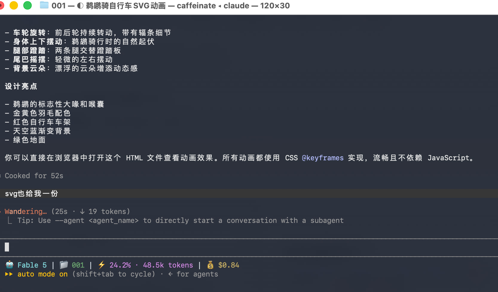Screen dimensions: 498x292
Task: Click the Wandering… status text
Action: tap(26, 212)
